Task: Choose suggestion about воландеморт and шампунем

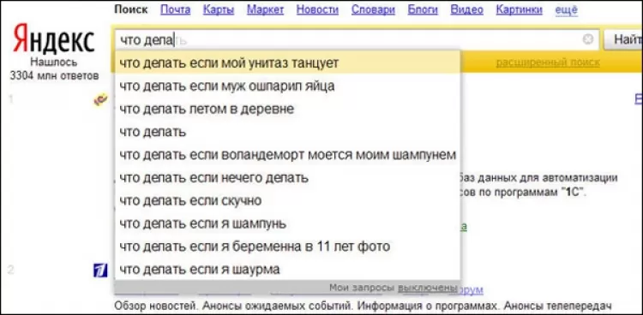Action: tap(287, 155)
